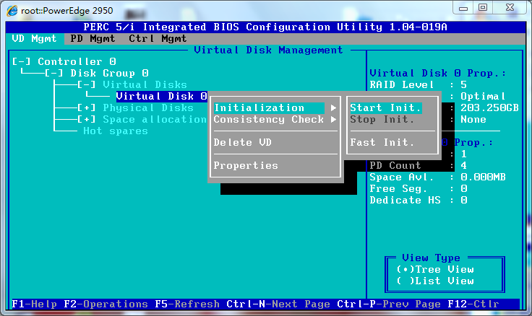Click the Disk Group 0 label

click(x=109, y=73)
